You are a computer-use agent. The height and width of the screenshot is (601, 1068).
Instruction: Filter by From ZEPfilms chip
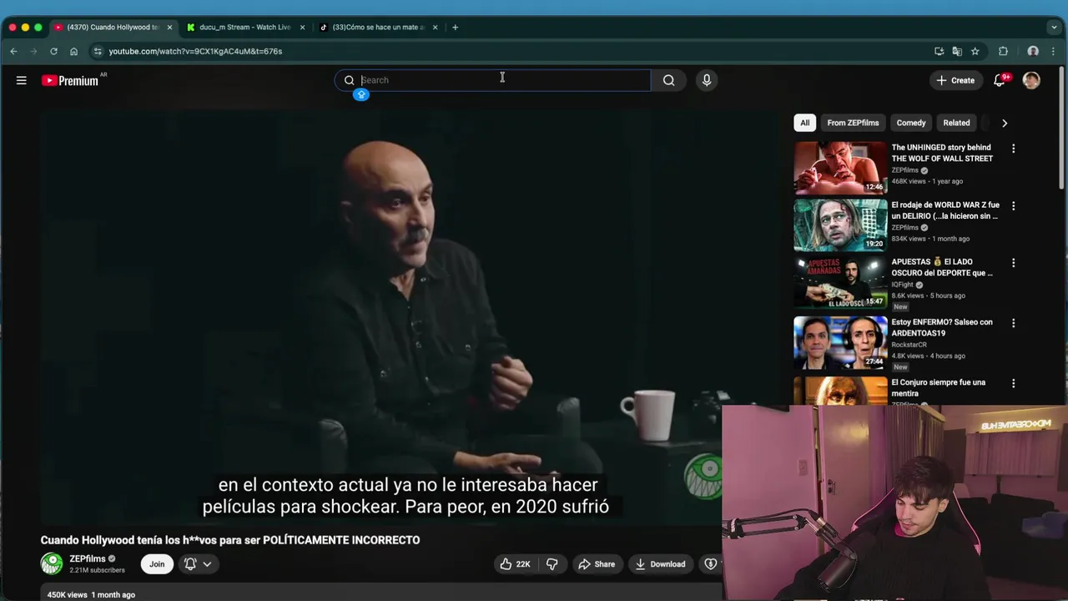tap(853, 123)
